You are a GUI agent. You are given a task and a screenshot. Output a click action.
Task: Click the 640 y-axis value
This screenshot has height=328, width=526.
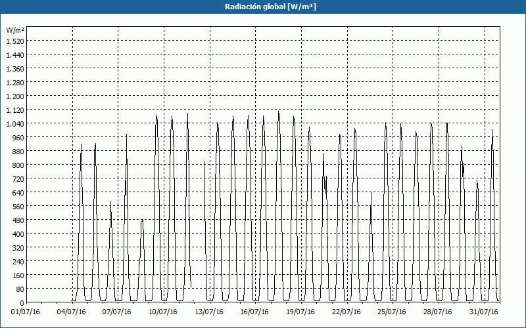coord(18,193)
